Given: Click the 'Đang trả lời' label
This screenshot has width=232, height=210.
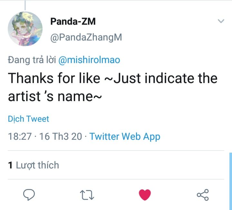Looking at the screenshot, I should click(32, 60).
